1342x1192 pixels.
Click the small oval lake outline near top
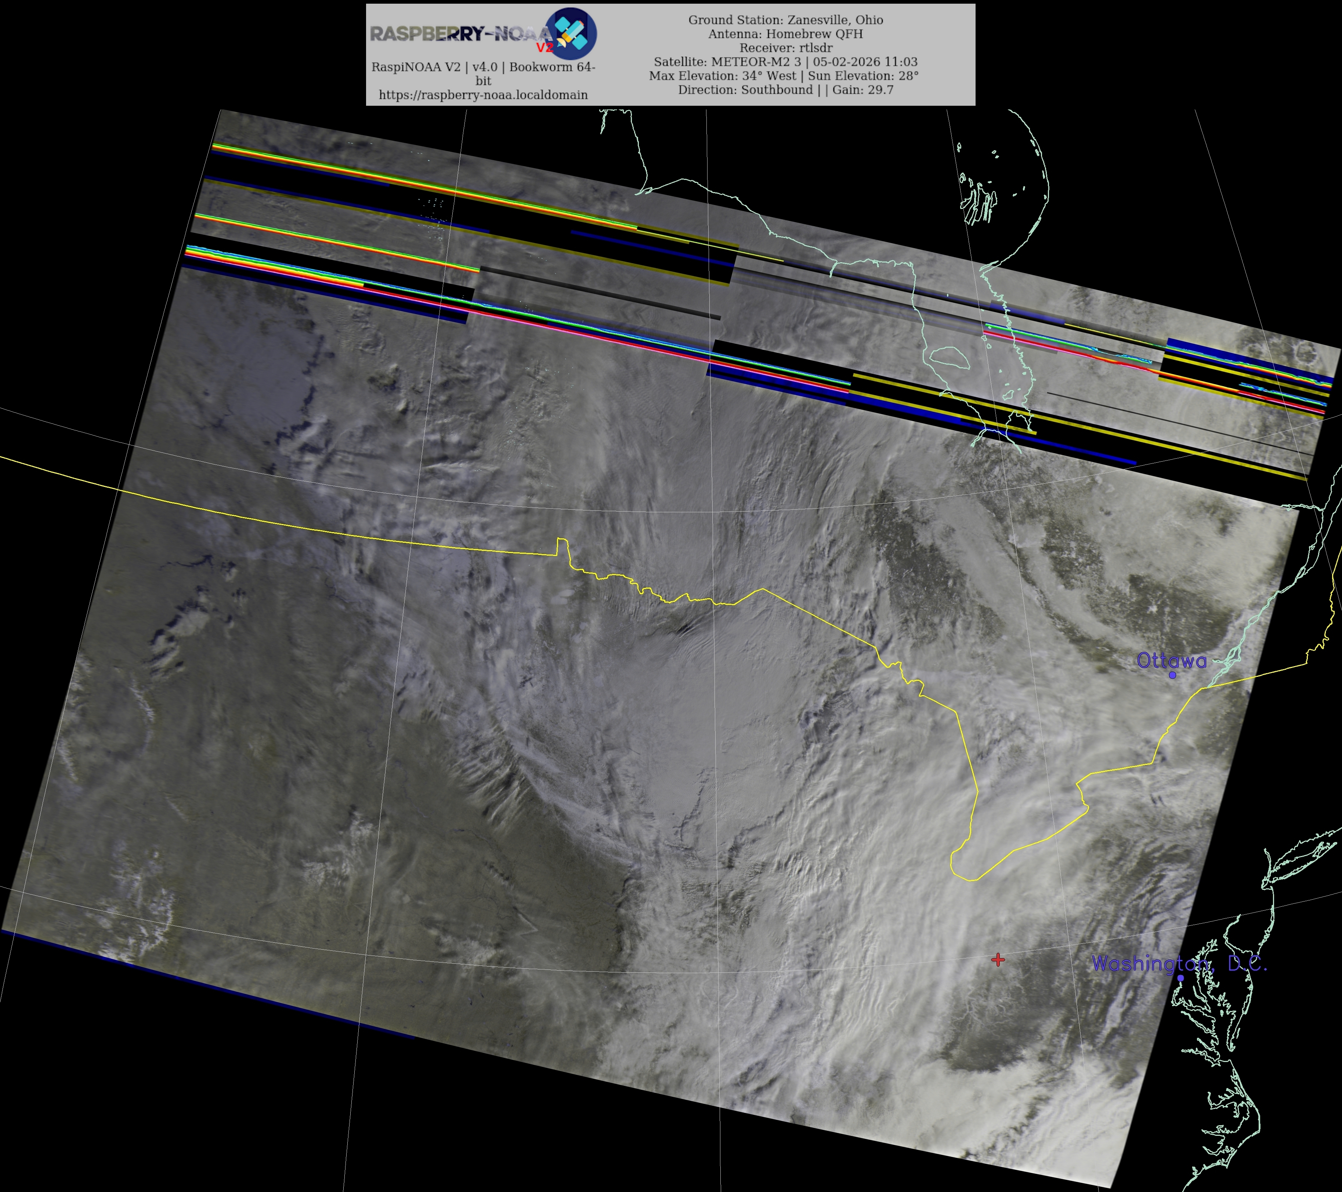[x=949, y=357]
